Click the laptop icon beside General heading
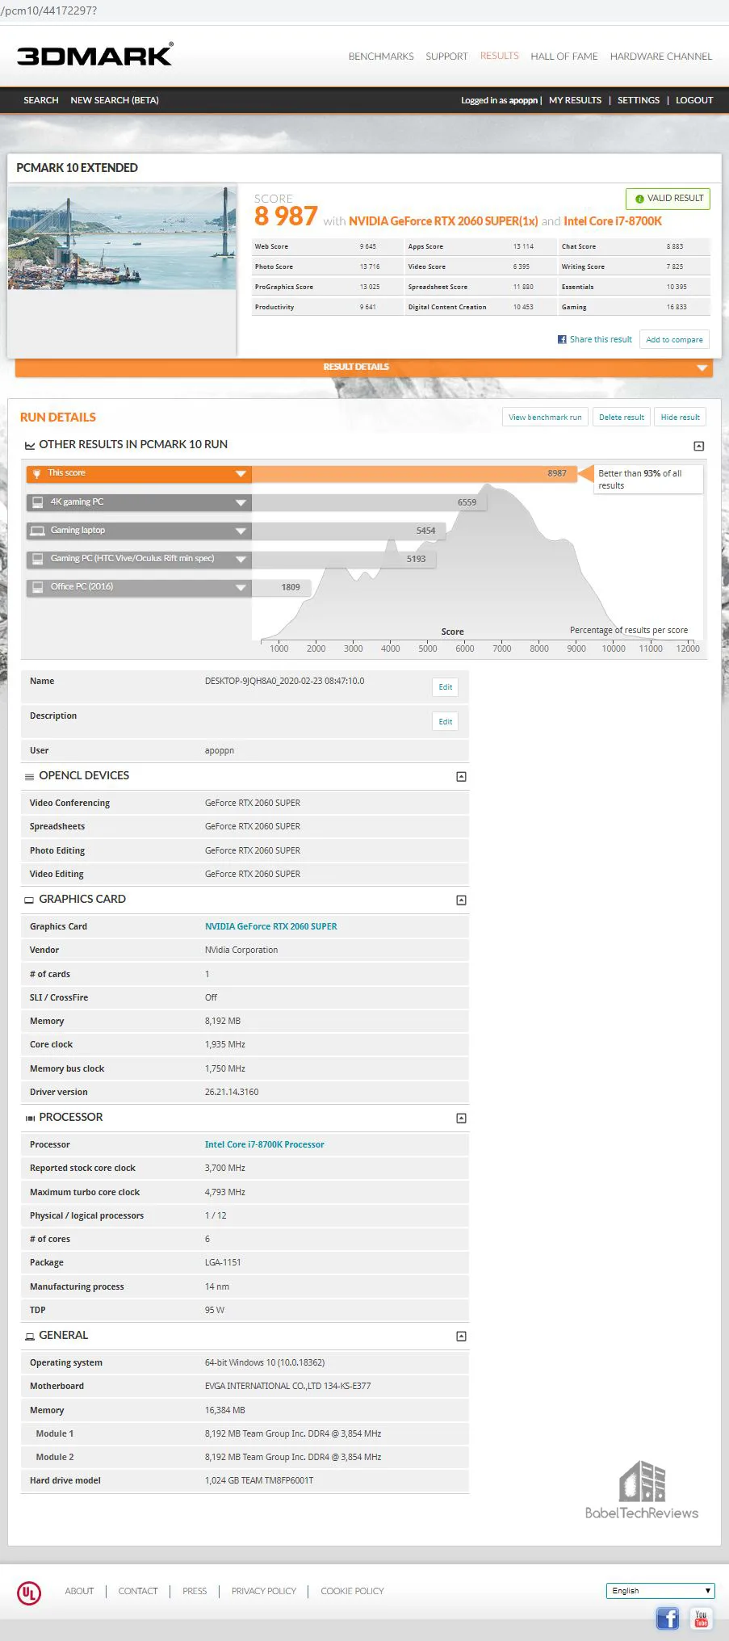Image resolution: width=729 pixels, height=1641 pixels. (x=30, y=1336)
